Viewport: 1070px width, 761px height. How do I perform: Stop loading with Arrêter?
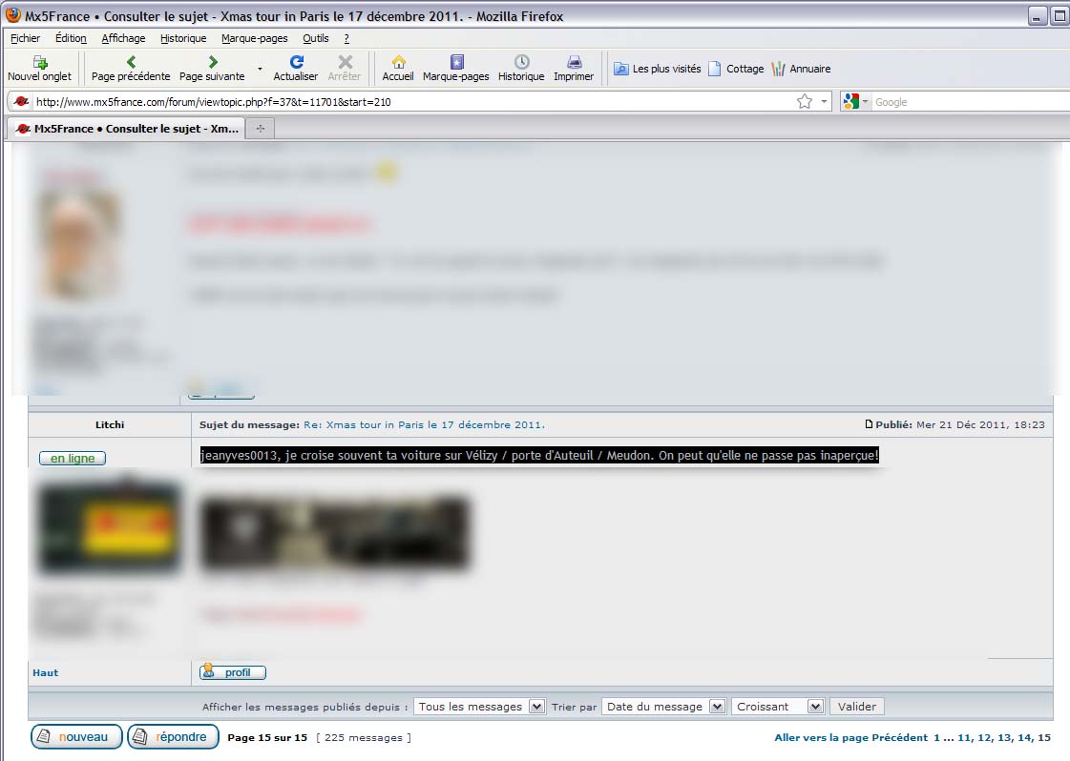(x=345, y=69)
